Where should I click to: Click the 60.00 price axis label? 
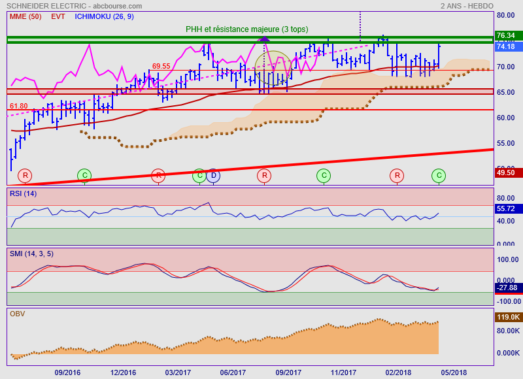505,118
